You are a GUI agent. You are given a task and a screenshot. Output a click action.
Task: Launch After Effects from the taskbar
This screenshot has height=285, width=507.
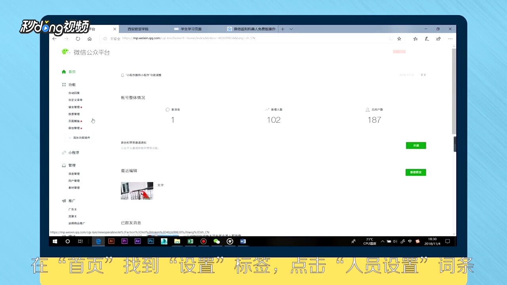coord(138,241)
